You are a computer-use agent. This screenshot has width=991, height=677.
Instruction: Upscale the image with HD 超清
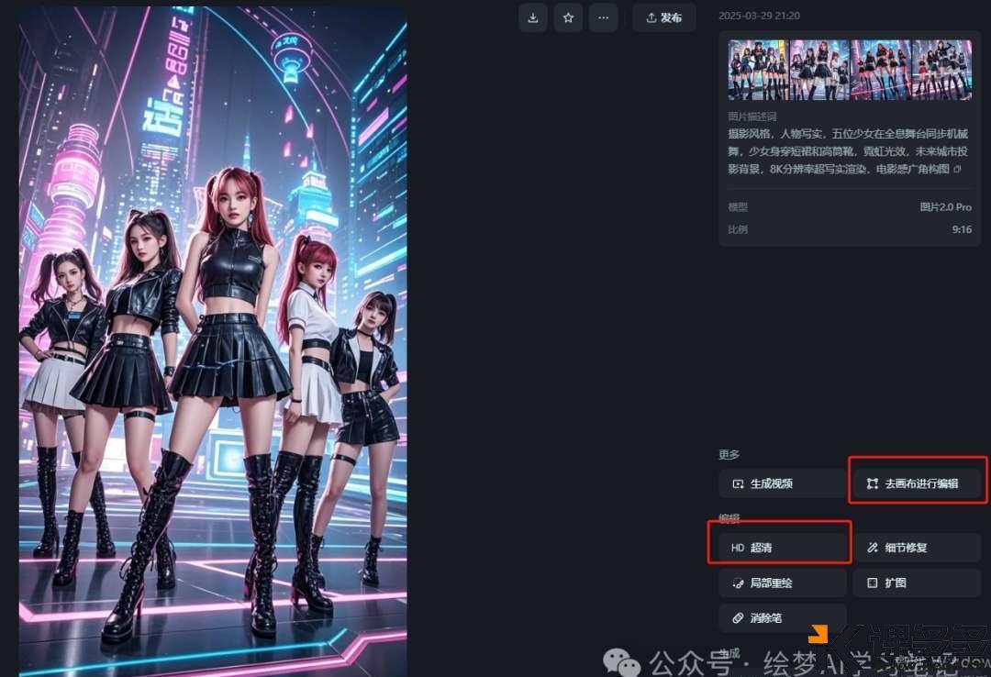point(782,548)
